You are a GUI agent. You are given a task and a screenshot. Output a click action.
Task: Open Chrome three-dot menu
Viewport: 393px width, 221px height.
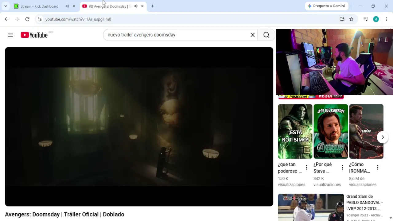386,19
